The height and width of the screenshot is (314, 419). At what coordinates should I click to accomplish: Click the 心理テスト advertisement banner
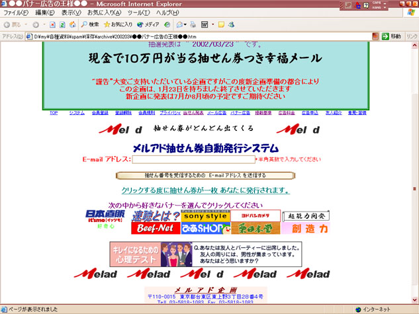(206, 255)
